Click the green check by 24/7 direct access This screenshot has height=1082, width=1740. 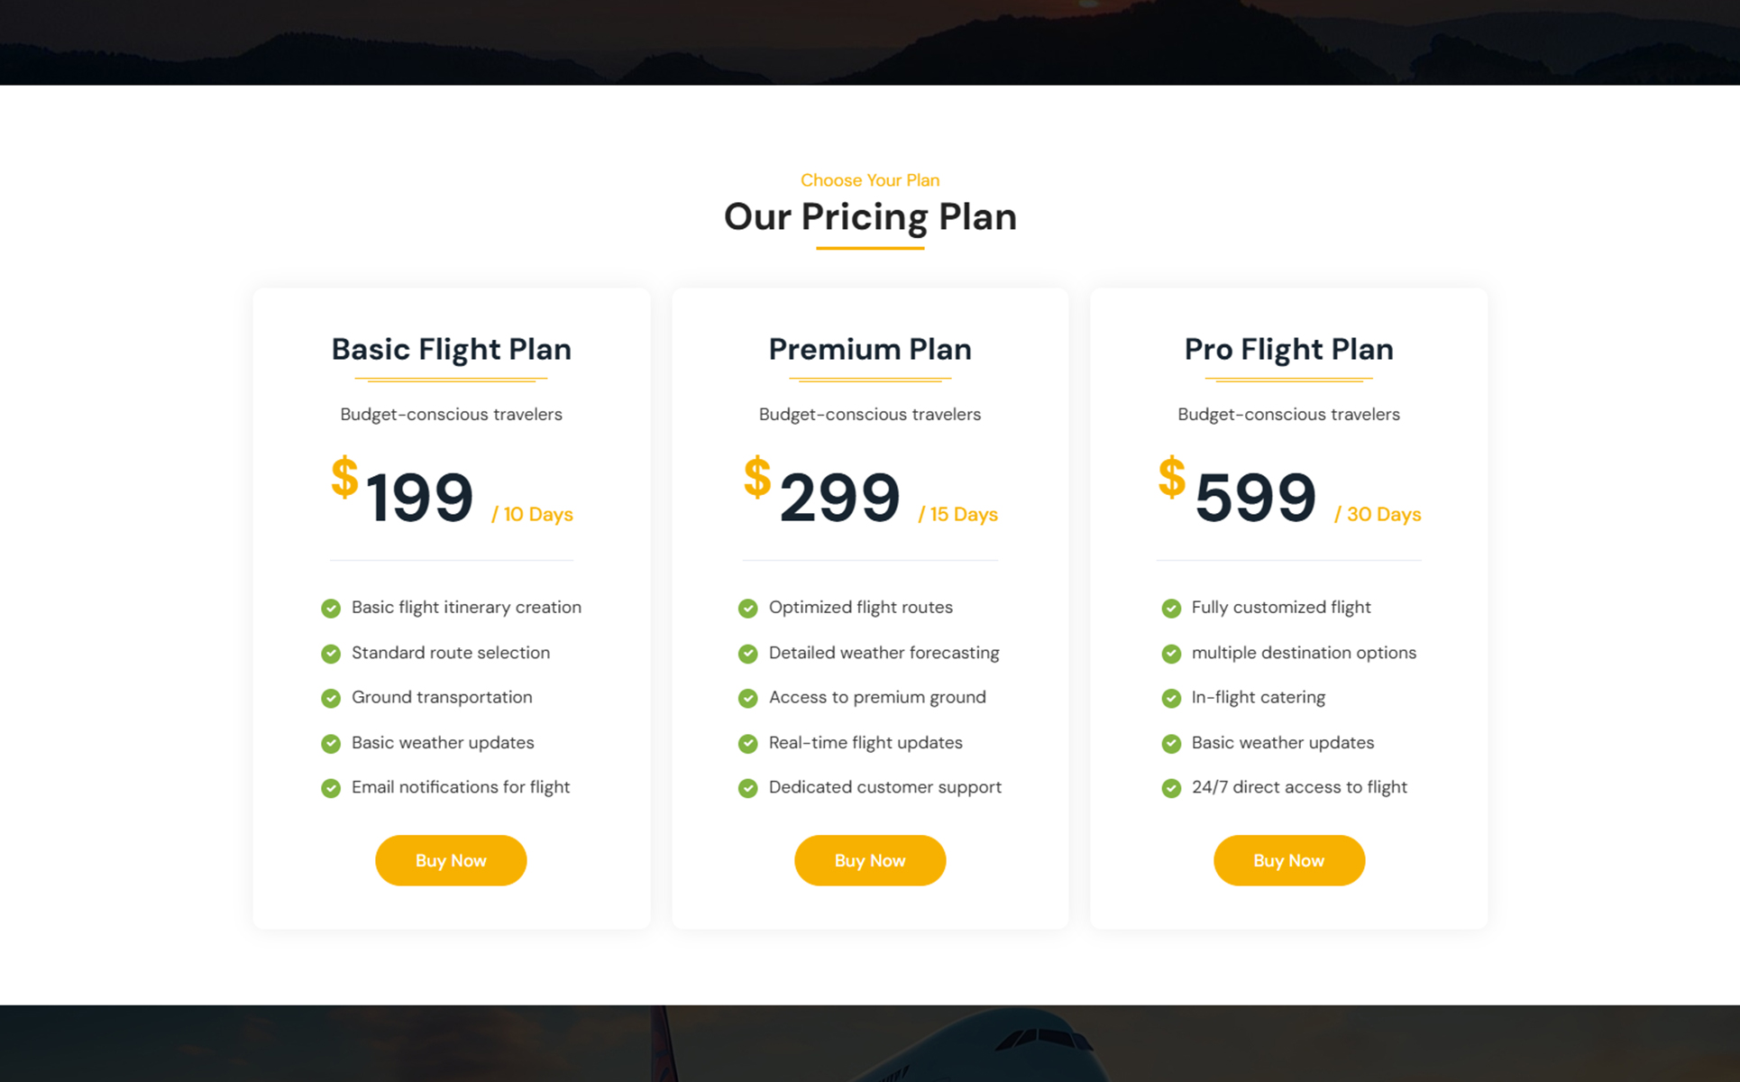pos(1171,788)
